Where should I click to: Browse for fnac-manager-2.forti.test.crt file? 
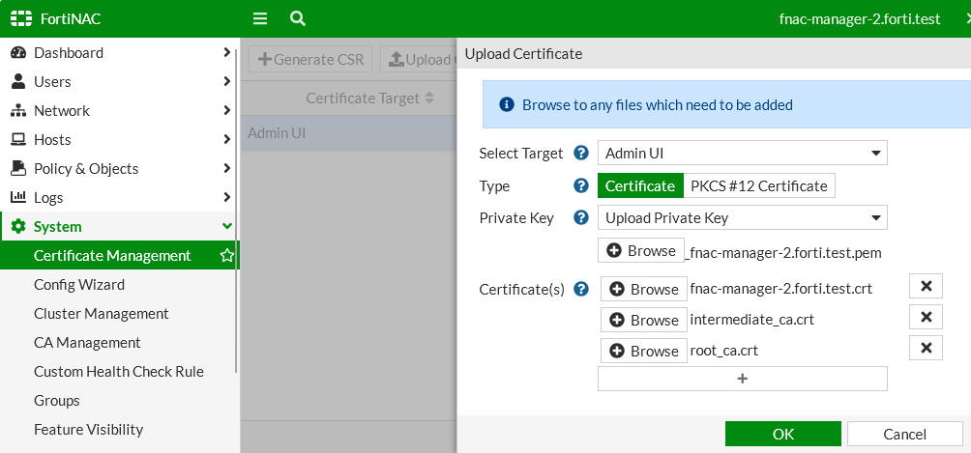click(x=644, y=289)
